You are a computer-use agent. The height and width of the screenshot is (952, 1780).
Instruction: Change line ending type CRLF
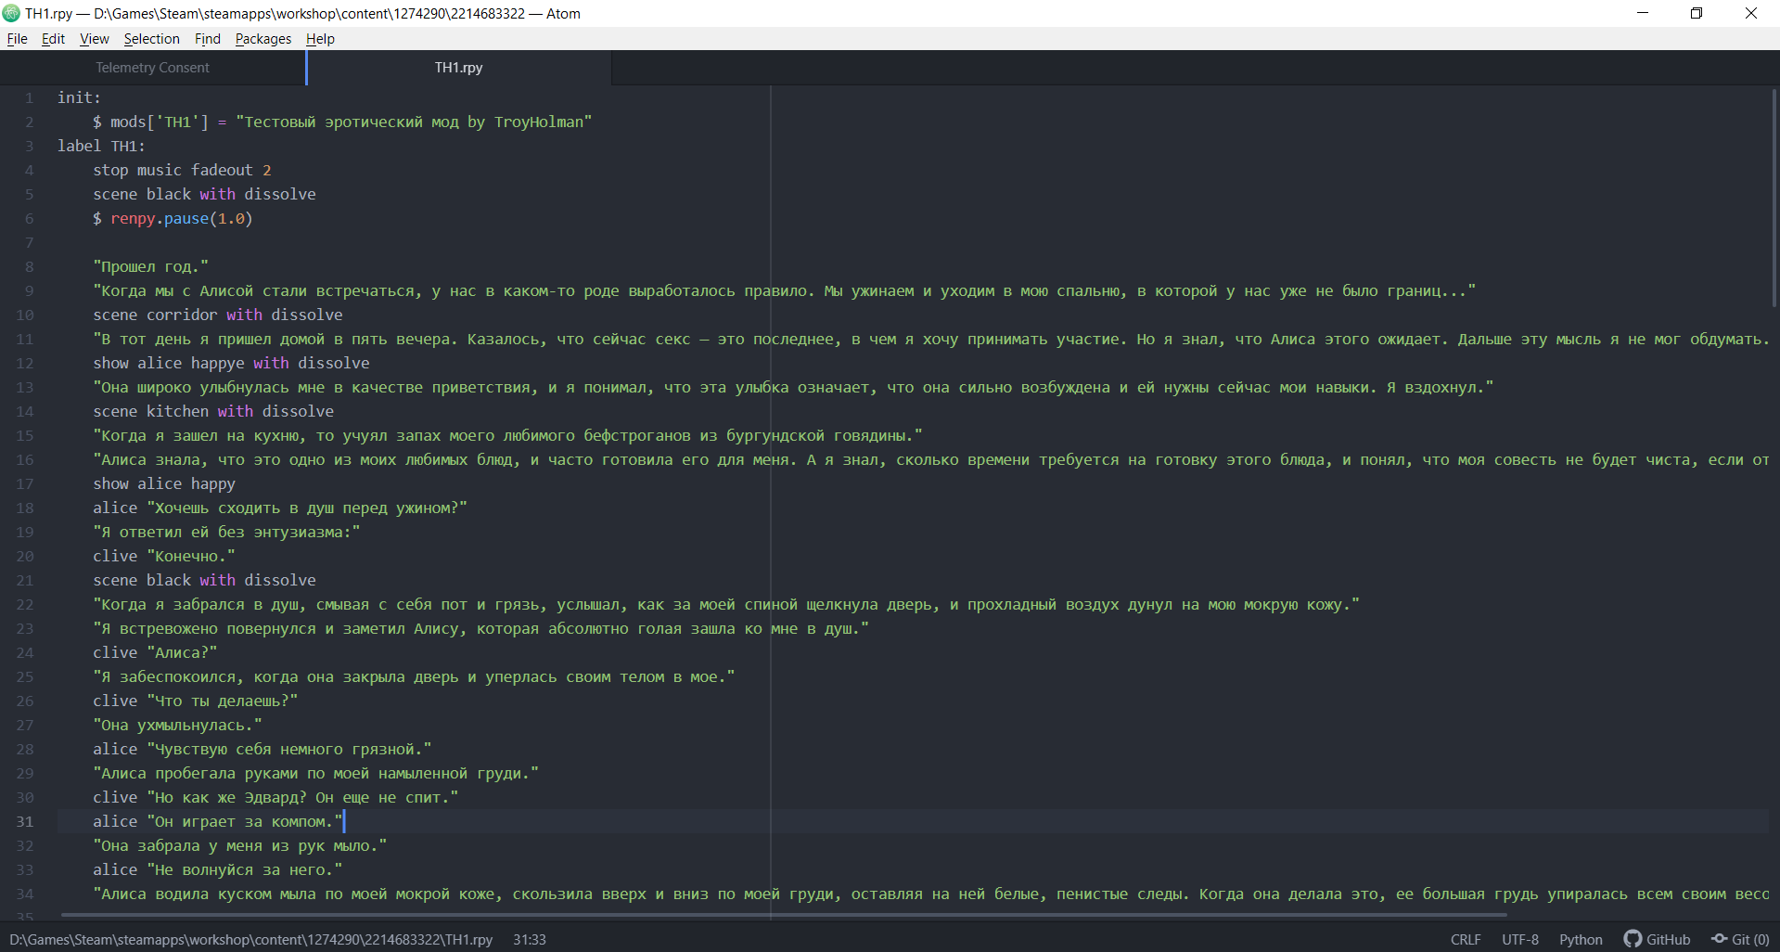[1465, 939]
